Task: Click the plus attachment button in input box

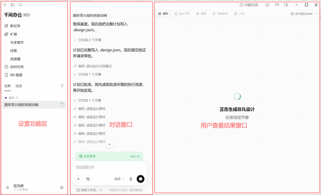Action: pos(78,179)
